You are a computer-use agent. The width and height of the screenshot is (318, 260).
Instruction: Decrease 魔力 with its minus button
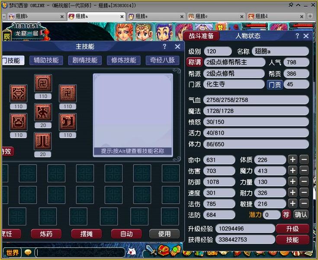[x=304, y=171]
